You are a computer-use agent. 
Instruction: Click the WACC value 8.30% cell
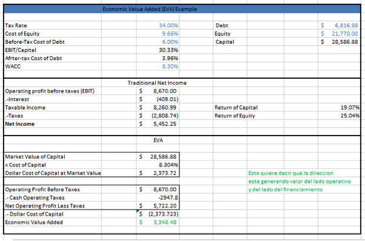coord(158,67)
